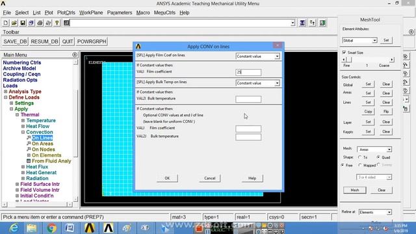Click the New Analysis toolbar icon
This screenshot has height=234, width=416.
point(6,23)
